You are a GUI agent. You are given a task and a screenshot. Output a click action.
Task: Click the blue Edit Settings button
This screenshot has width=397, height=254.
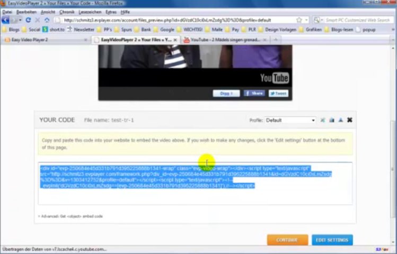332,240
